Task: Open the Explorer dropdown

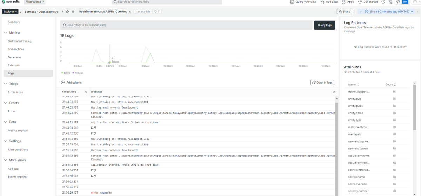Action: (x=10, y=12)
